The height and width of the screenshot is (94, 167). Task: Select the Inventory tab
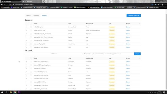pos(44,16)
